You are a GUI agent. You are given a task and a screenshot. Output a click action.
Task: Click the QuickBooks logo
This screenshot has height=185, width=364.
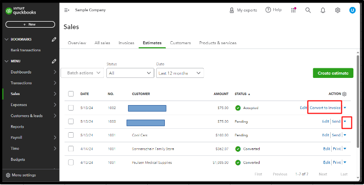coord(21,11)
